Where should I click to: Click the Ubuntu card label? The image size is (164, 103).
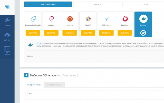pyautogui.click(x=70, y=25)
